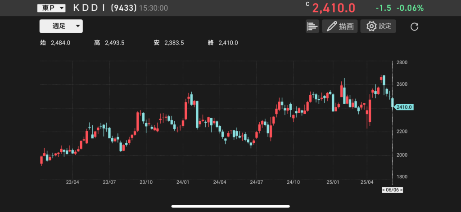Screen dimensions: 461x212
Task: Click the -0.06% percent change
Action: pyautogui.click(x=410, y=8)
